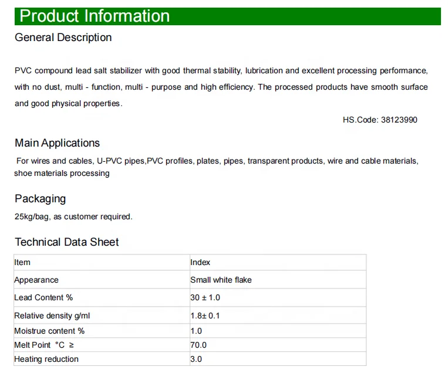Click the 3.0 heating reduction value
Viewport: 448px width, 380px height.
pos(196,359)
